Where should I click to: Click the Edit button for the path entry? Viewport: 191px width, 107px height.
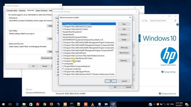pyautogui.click(x=124, y=29)
